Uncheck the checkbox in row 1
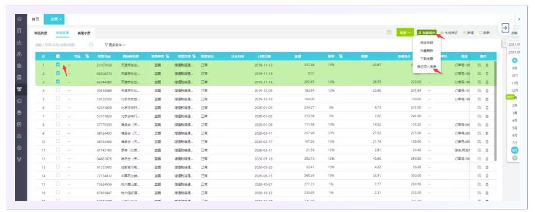The width and height of the screenshot is (535, 212). click(58, 65)
